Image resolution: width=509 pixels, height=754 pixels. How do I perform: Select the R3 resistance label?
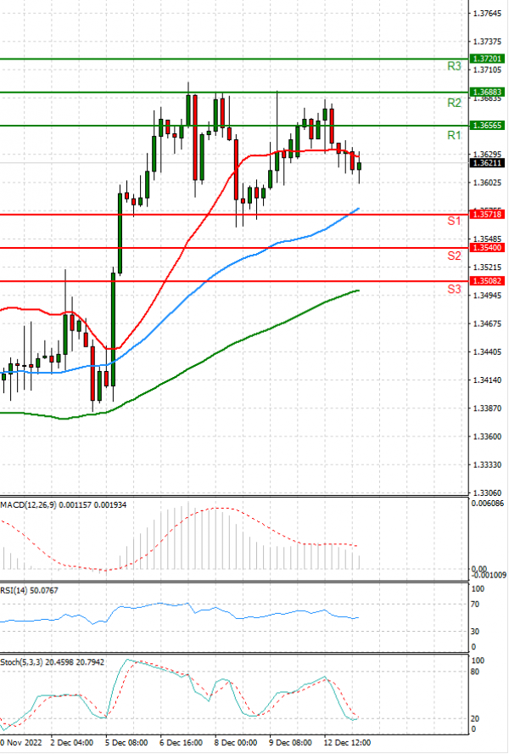point(454,66)
